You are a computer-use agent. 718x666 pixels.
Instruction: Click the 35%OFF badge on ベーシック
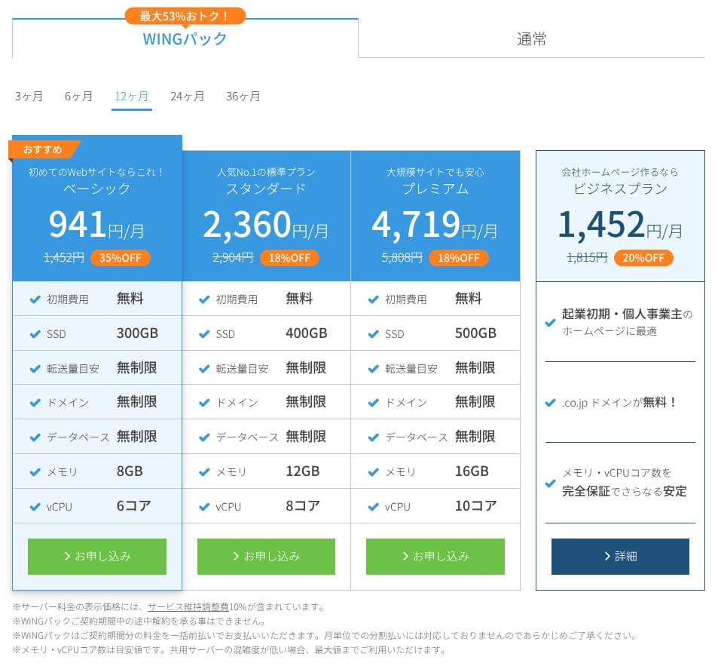pos(121,258)
